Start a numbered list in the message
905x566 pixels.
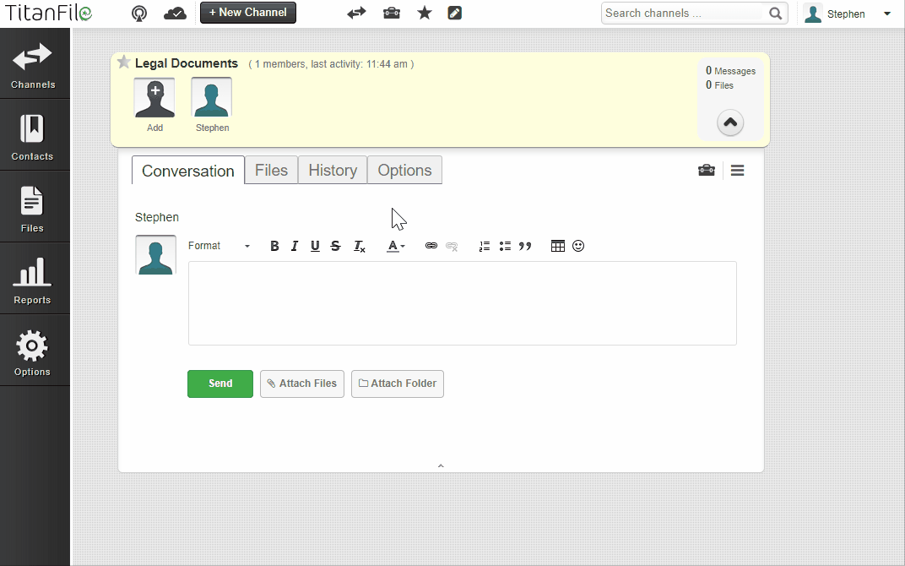[x=484, y=246]
